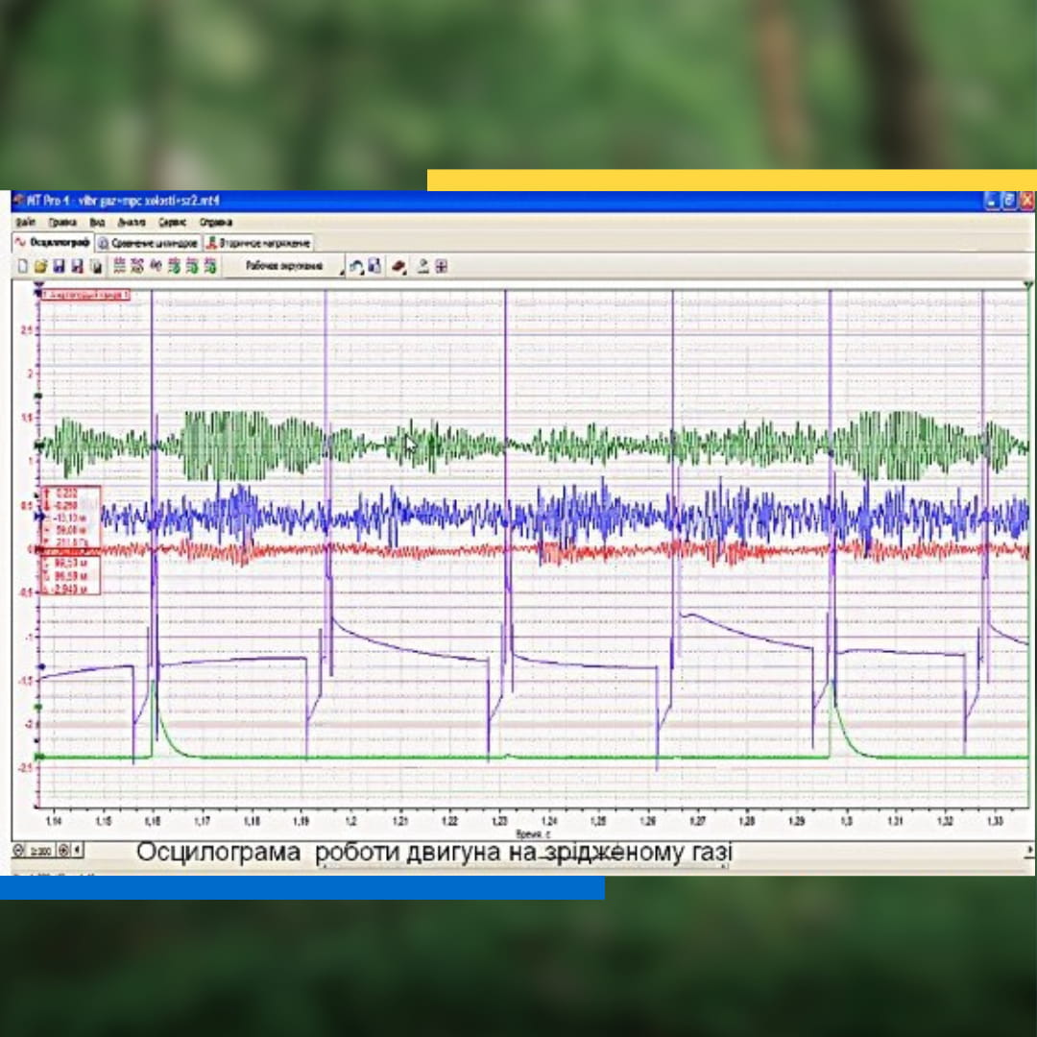Switch to the Осциллограф tab

coord(53,243)
